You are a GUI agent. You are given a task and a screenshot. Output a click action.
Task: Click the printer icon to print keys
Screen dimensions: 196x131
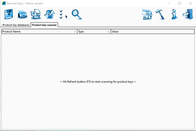(x=22, y=14)
